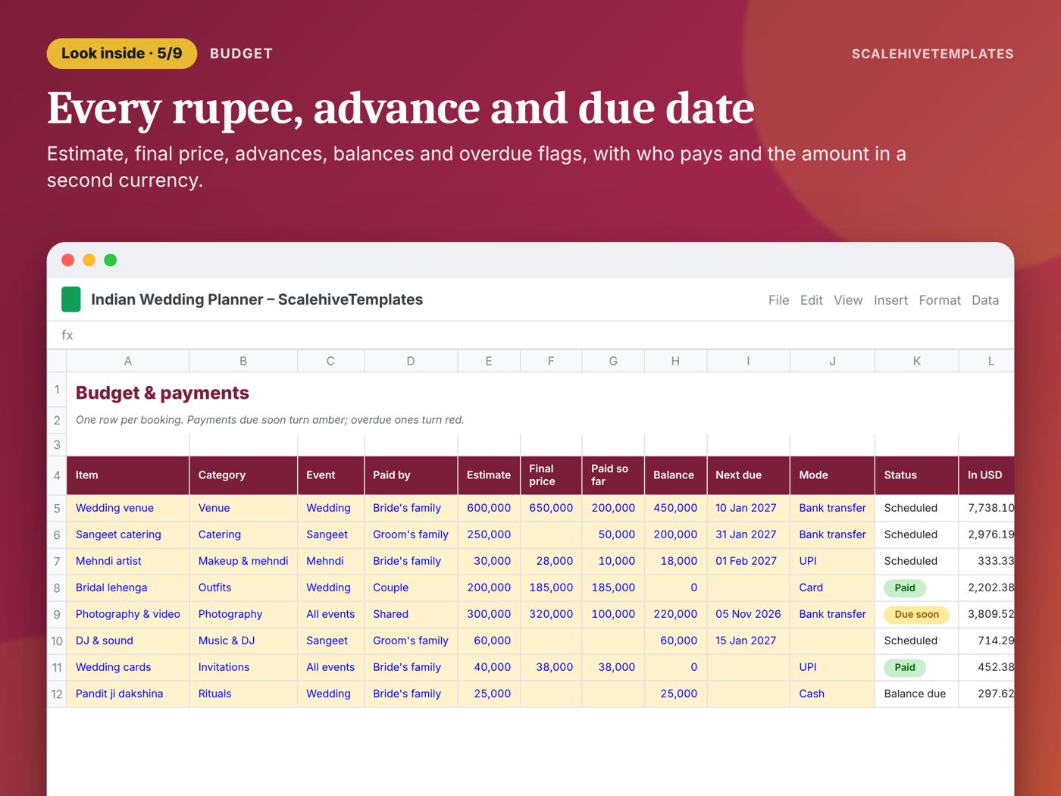
Task: Open the Edit menu
Action: click(811, 300)
